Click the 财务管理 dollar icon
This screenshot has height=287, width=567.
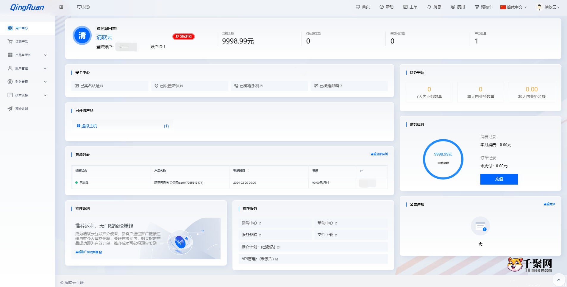tap(10, 82)
